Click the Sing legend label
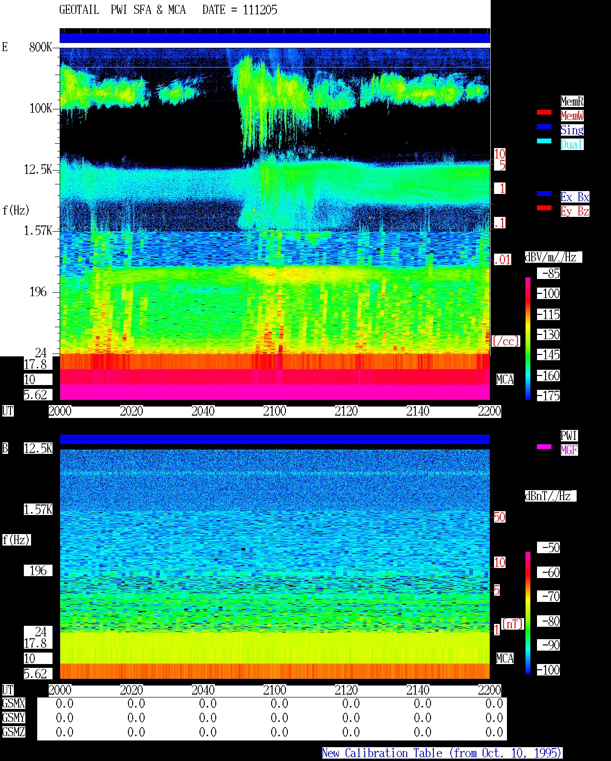The image size is (611, 761). coord(572,130)
